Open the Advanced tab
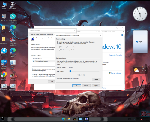 point(50,35)
